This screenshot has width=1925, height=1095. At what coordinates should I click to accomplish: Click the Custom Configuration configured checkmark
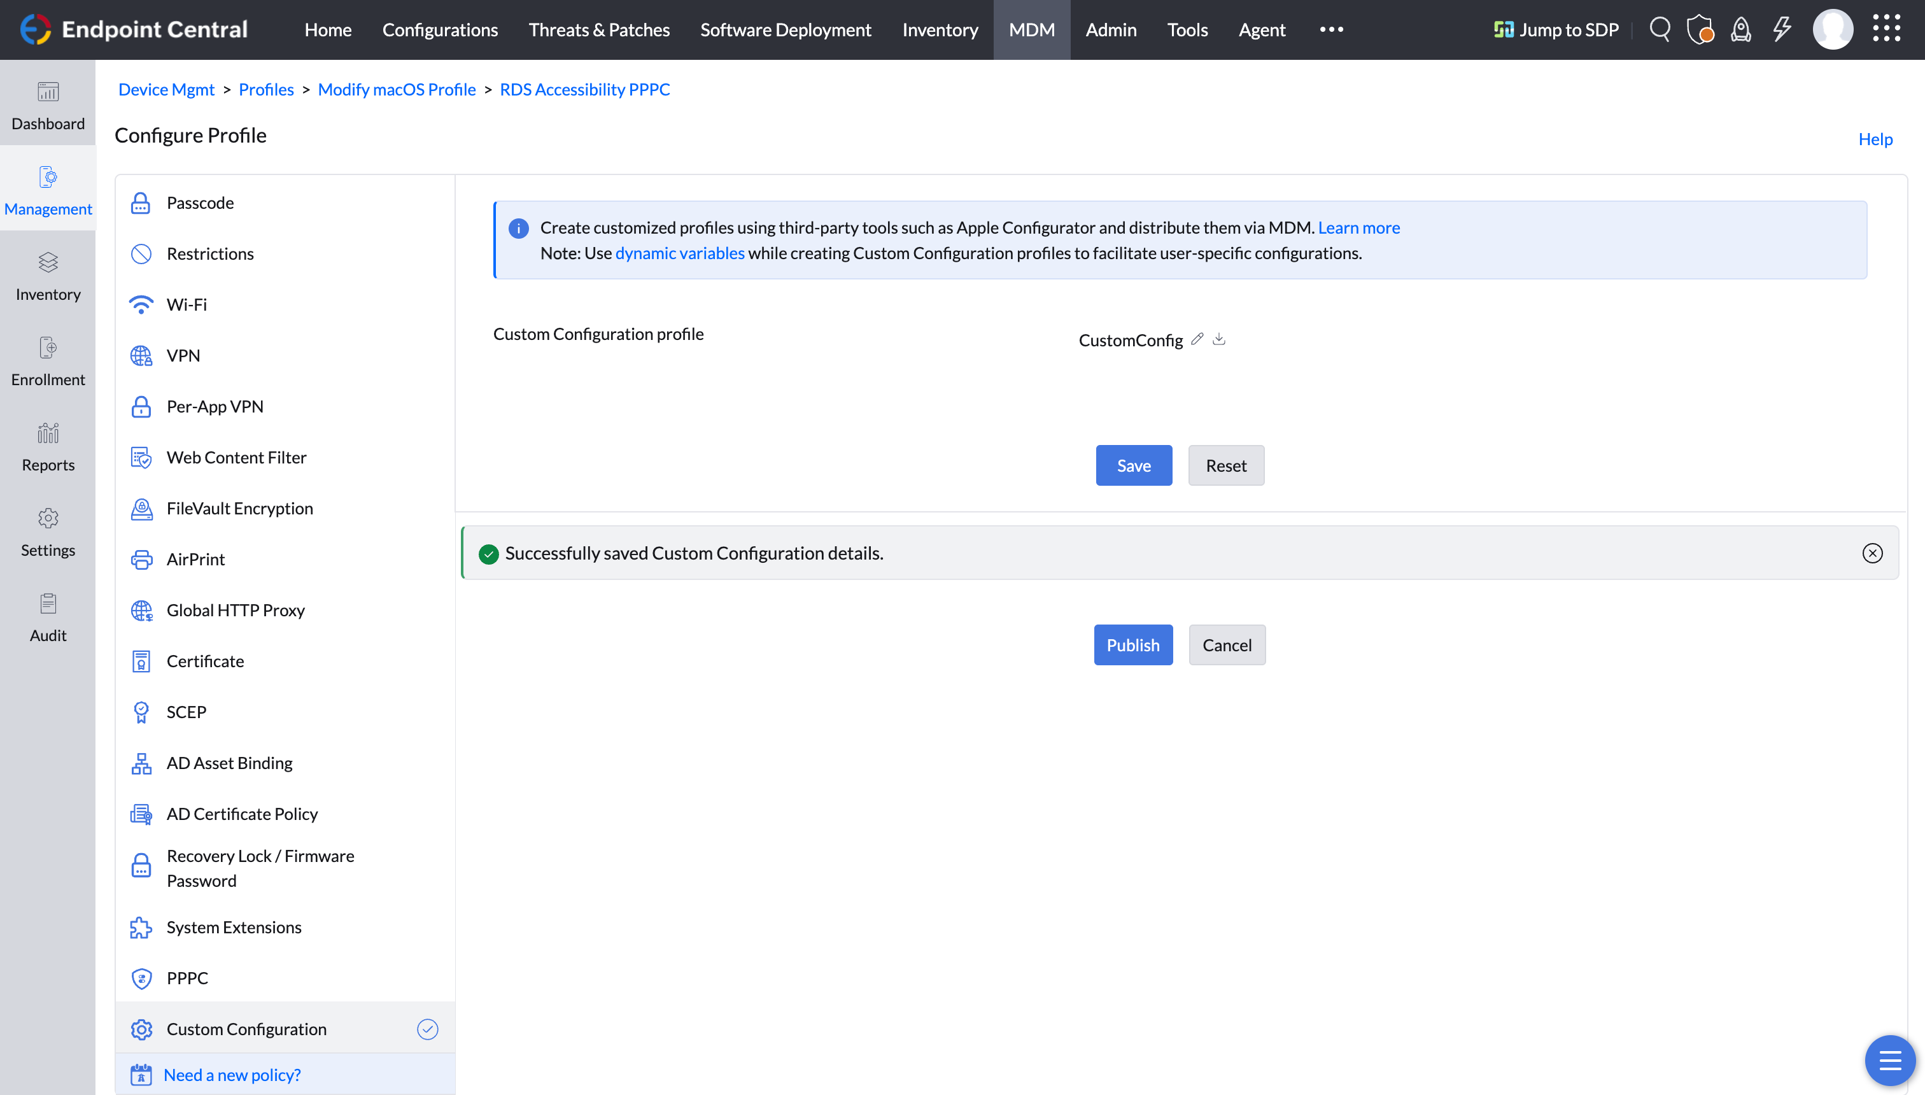(427, 1029)
